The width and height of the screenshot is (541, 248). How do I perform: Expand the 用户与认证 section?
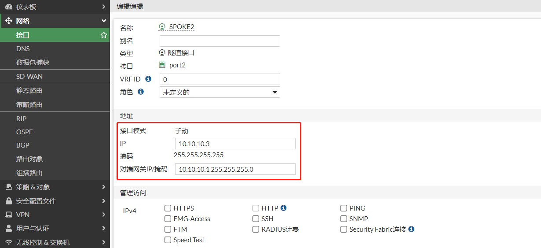point(55,228)
